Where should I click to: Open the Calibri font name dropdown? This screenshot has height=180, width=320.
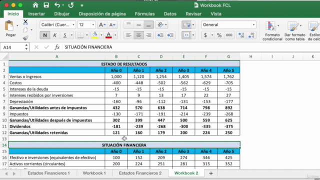[73, 24]
